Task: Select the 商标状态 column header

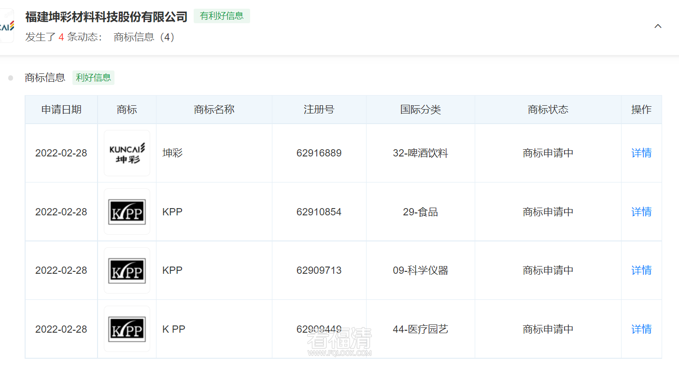Action: pos(548,110)
